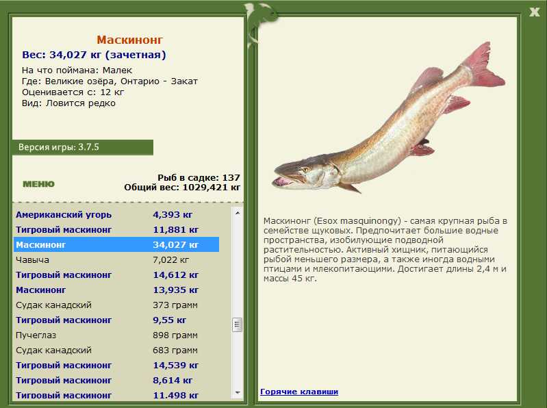
Task: Click the Где: Великие озёра, Онтарио line
Action: click(x=110, y=81)
